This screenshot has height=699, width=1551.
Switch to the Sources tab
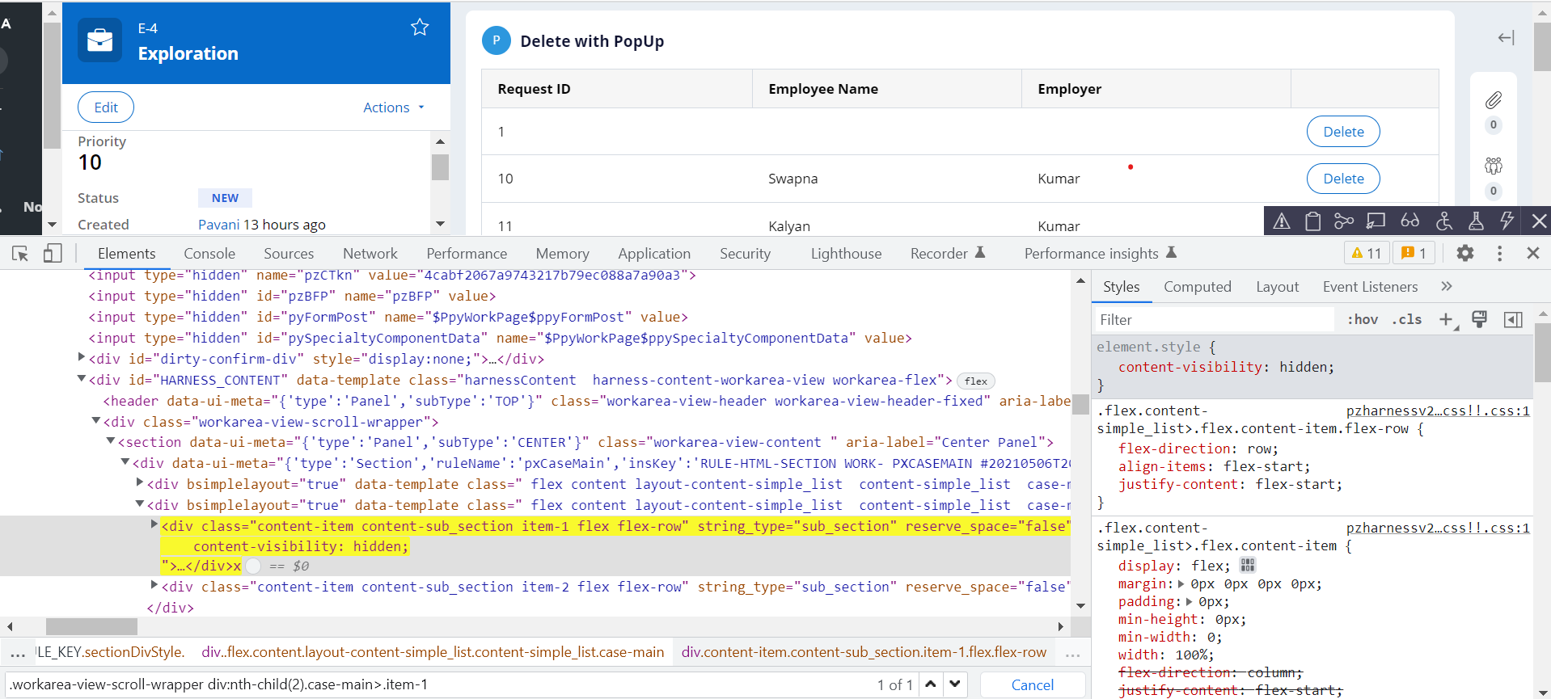[289, 254]
